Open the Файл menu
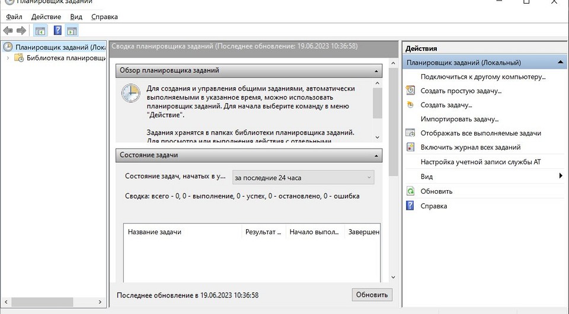Viewport: 569px width, 314px height. (x=14, y=17)
